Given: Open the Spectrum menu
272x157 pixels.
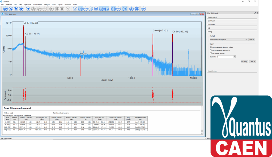Looking at the screenshot, I should 28,5.
